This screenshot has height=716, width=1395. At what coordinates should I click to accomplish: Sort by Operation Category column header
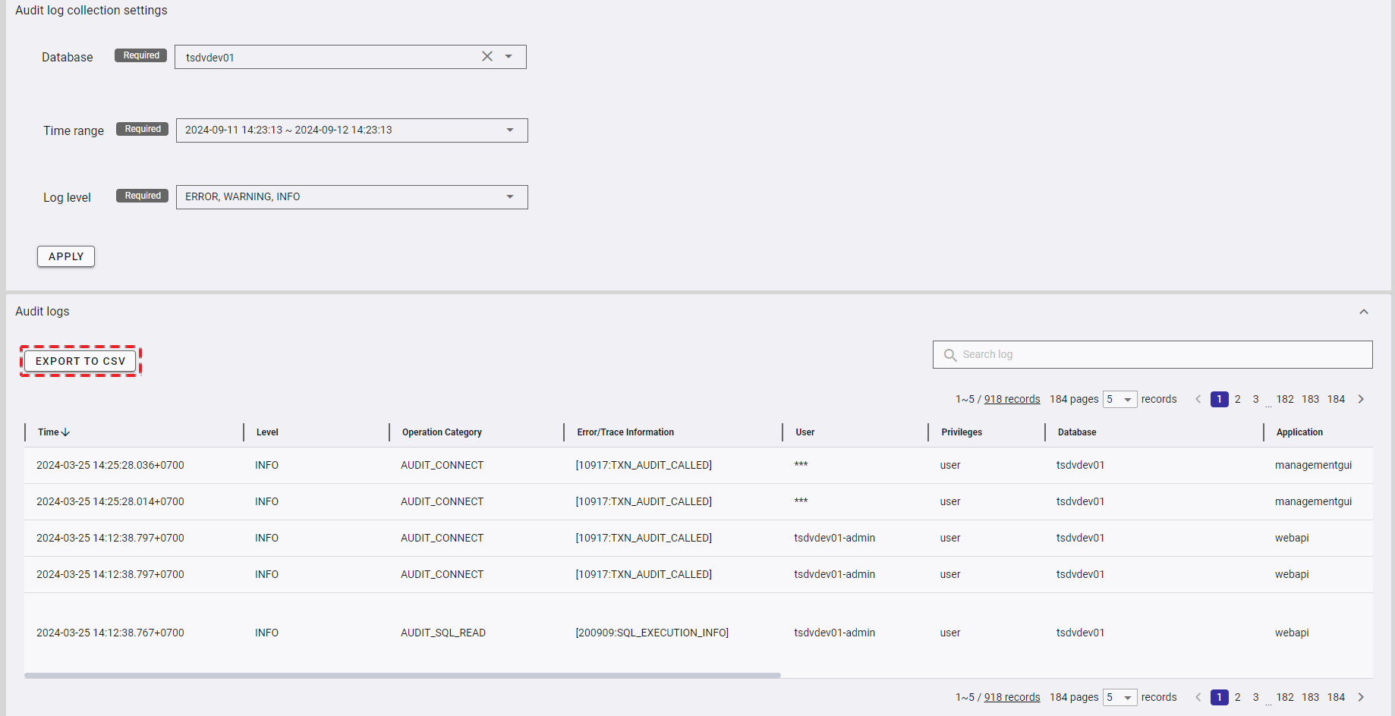pos(442,432)
